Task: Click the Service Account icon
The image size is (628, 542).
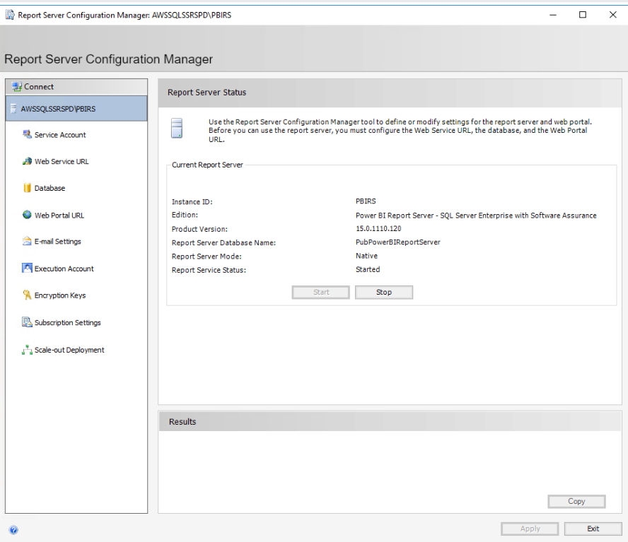Action: [x=27, y=134]
